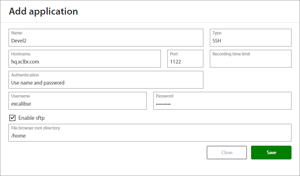The image size is (300, 176).
Task: Click the File browser root directory field
Action: [x=150, y=136]
